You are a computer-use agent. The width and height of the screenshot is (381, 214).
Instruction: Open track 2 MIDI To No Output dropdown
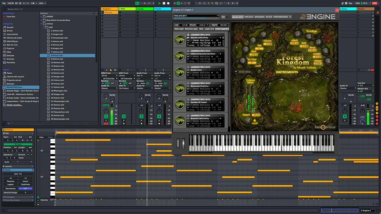(x=127, y=88)
